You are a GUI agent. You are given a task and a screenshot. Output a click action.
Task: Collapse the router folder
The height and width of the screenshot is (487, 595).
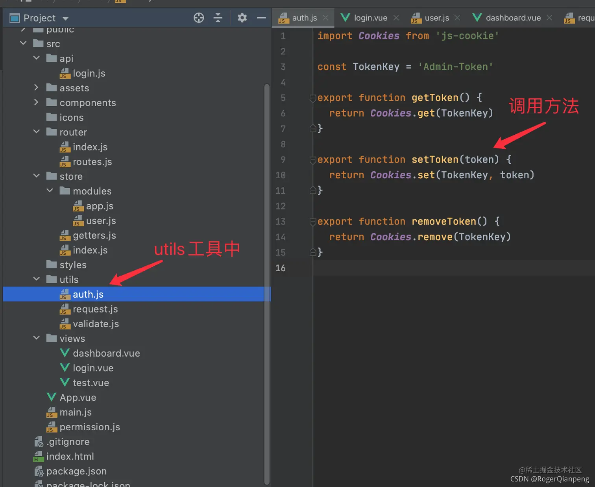pos(37,131)
